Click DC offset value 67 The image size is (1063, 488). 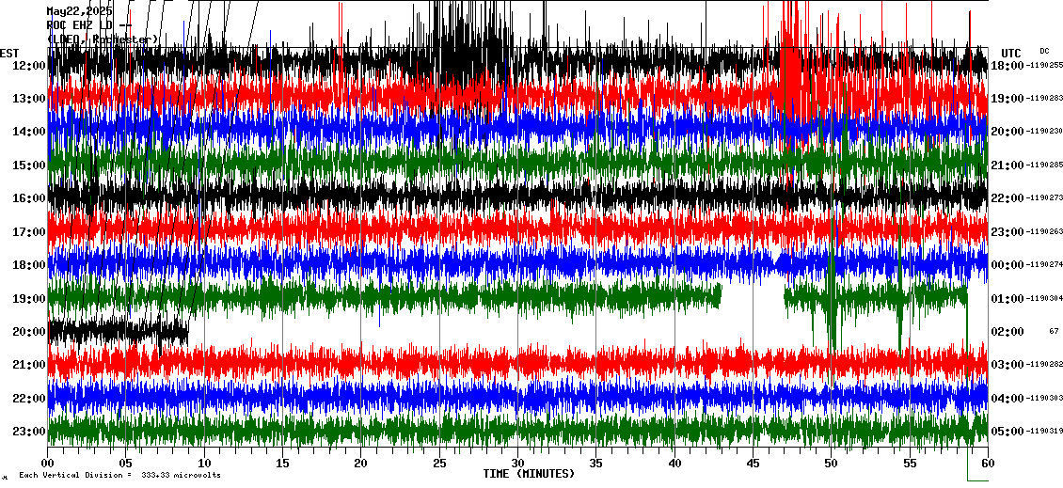1054,331
